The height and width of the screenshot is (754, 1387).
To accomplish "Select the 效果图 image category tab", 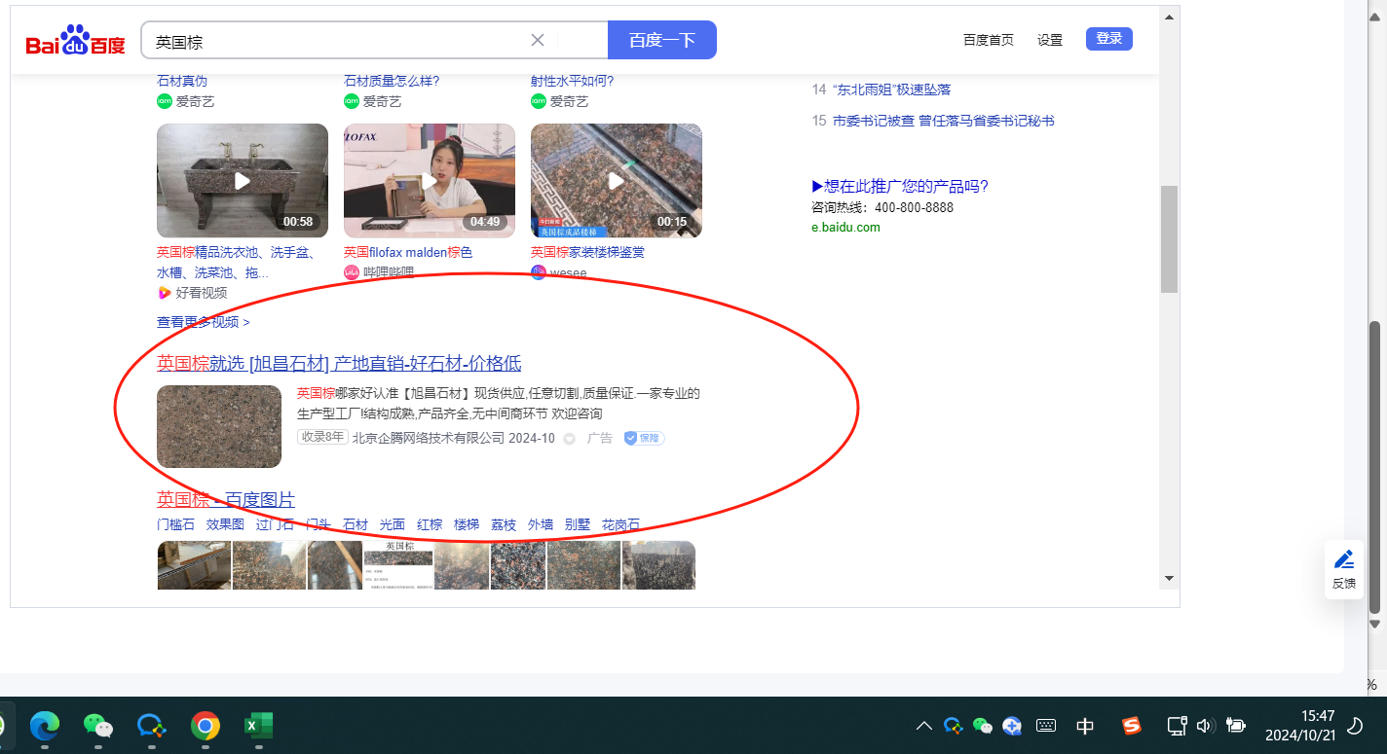I will pyautogui.click(x=225, y=524).
